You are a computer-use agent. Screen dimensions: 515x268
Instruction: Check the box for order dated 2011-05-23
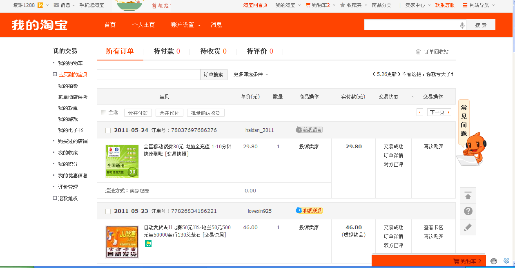(108, 211)
